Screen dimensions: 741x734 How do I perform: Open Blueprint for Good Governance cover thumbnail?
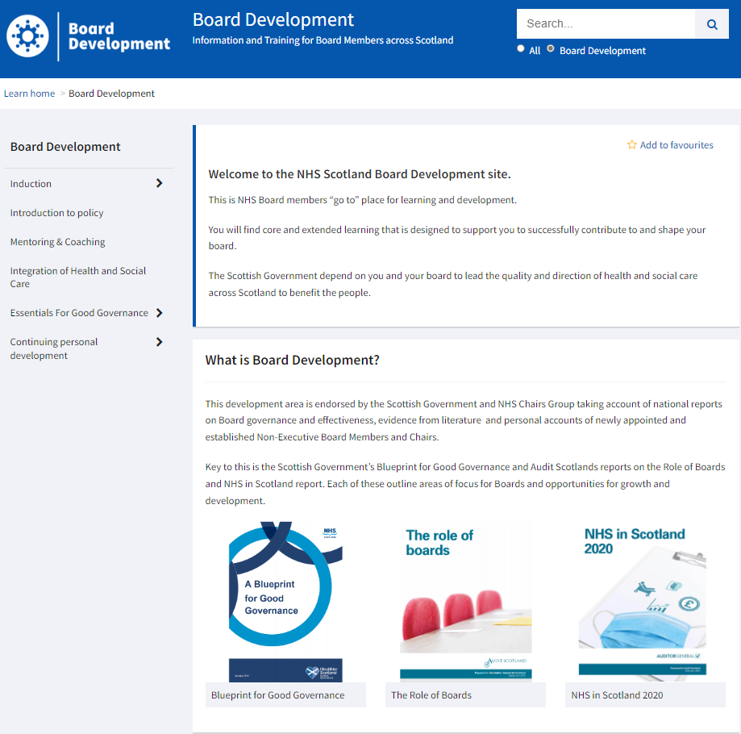[285, 602]
